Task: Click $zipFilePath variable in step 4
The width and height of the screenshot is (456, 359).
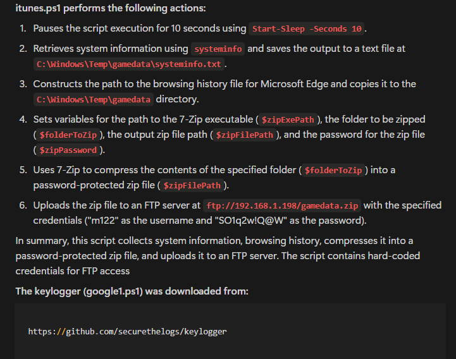Action: (x=244, y=135)
